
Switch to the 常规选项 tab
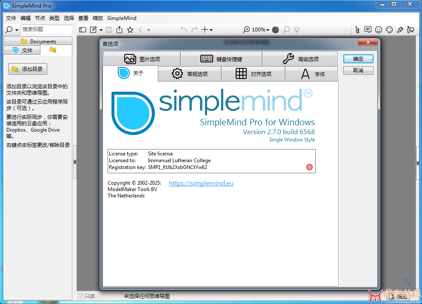pos(190,74)
